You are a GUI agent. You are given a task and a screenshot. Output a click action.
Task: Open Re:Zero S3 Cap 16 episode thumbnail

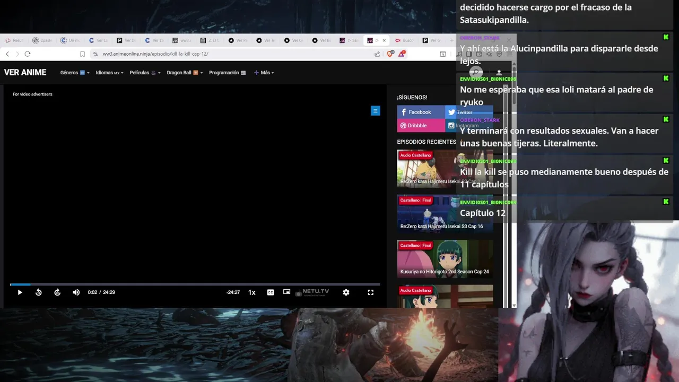(445, 214)
